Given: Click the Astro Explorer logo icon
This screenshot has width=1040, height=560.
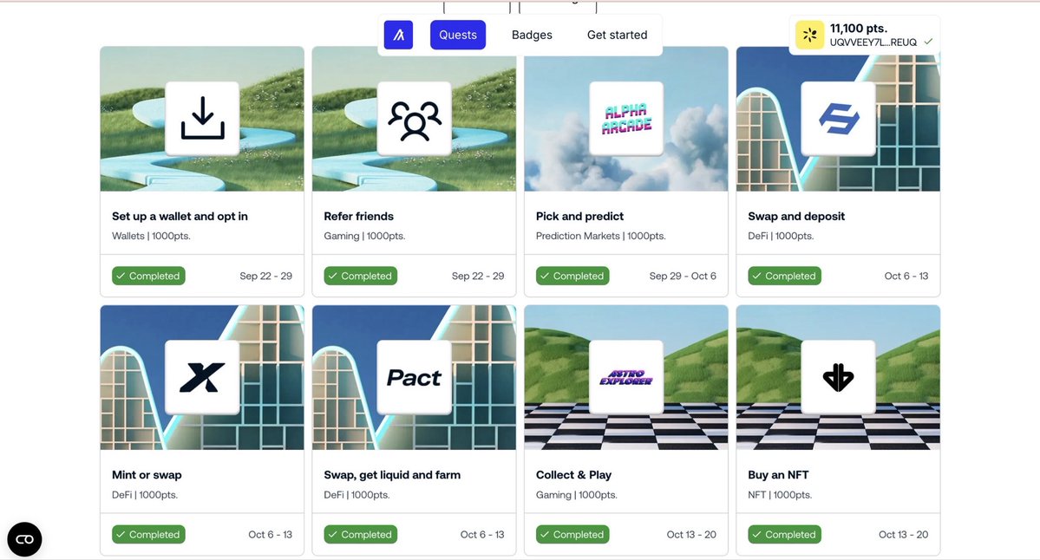Looking at the screenshot, I should [x=626, y=377].
